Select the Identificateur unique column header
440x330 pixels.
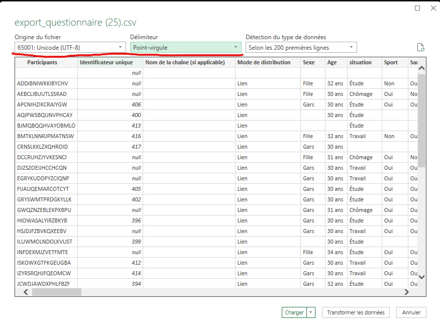pyautogui.click(x=107, y=62)
